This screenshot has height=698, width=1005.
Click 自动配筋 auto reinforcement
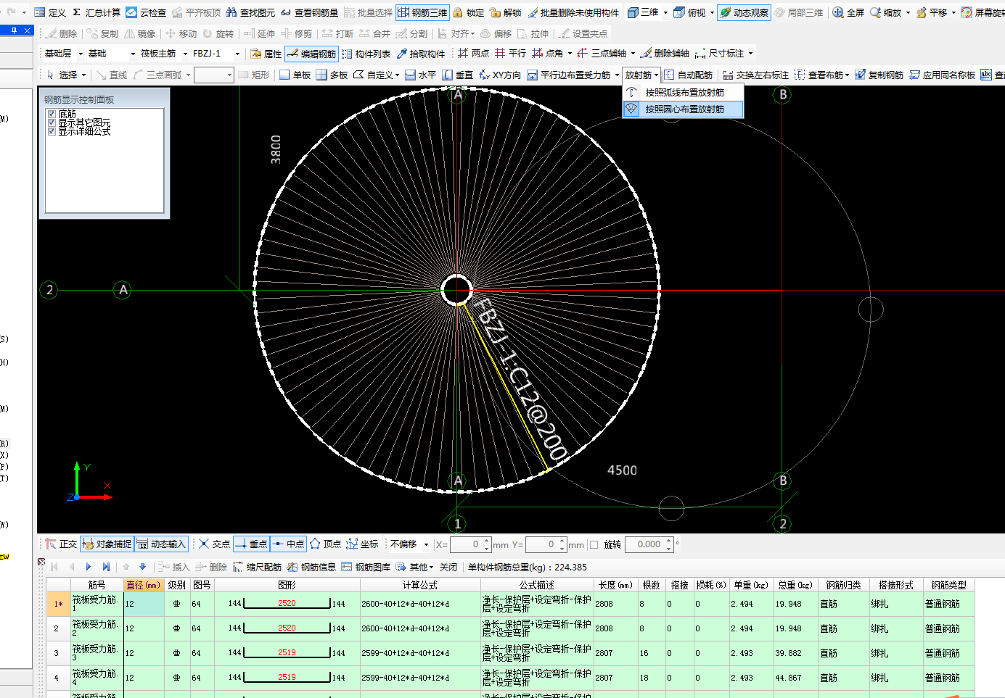[x=689, y=75]
